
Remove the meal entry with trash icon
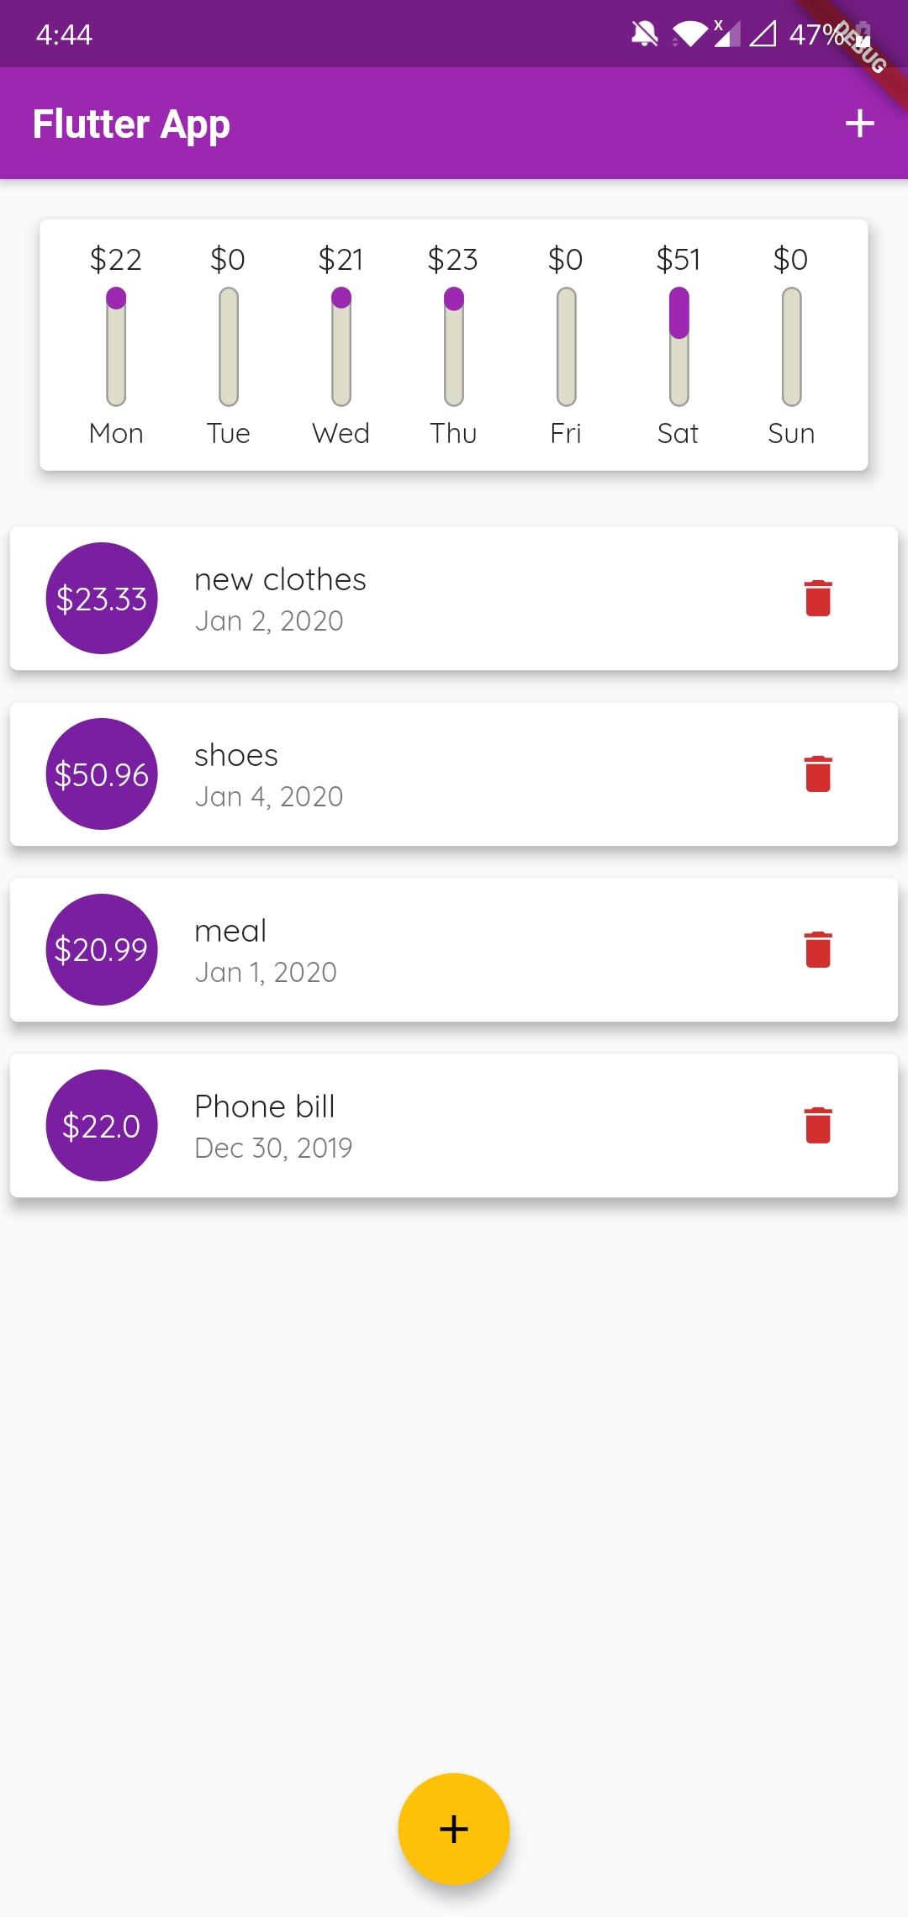click(818, 950)
